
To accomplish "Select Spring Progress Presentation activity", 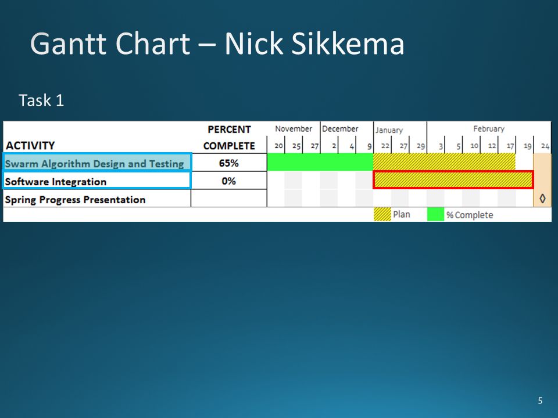I will point(75,200).
